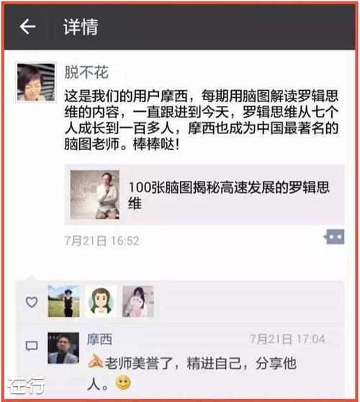360x402 pixels.
Task: Tap the 详情 header title
Action: tap(81, 27)
